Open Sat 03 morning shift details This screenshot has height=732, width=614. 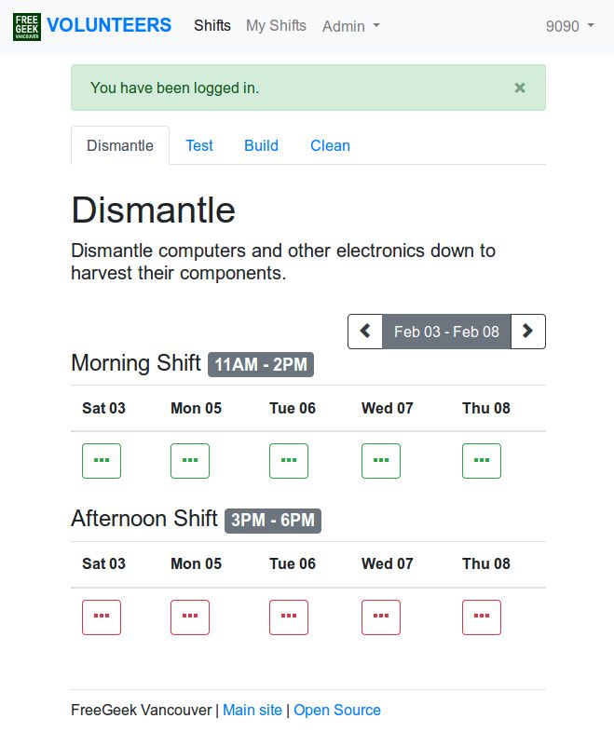[x=102, y=461]
